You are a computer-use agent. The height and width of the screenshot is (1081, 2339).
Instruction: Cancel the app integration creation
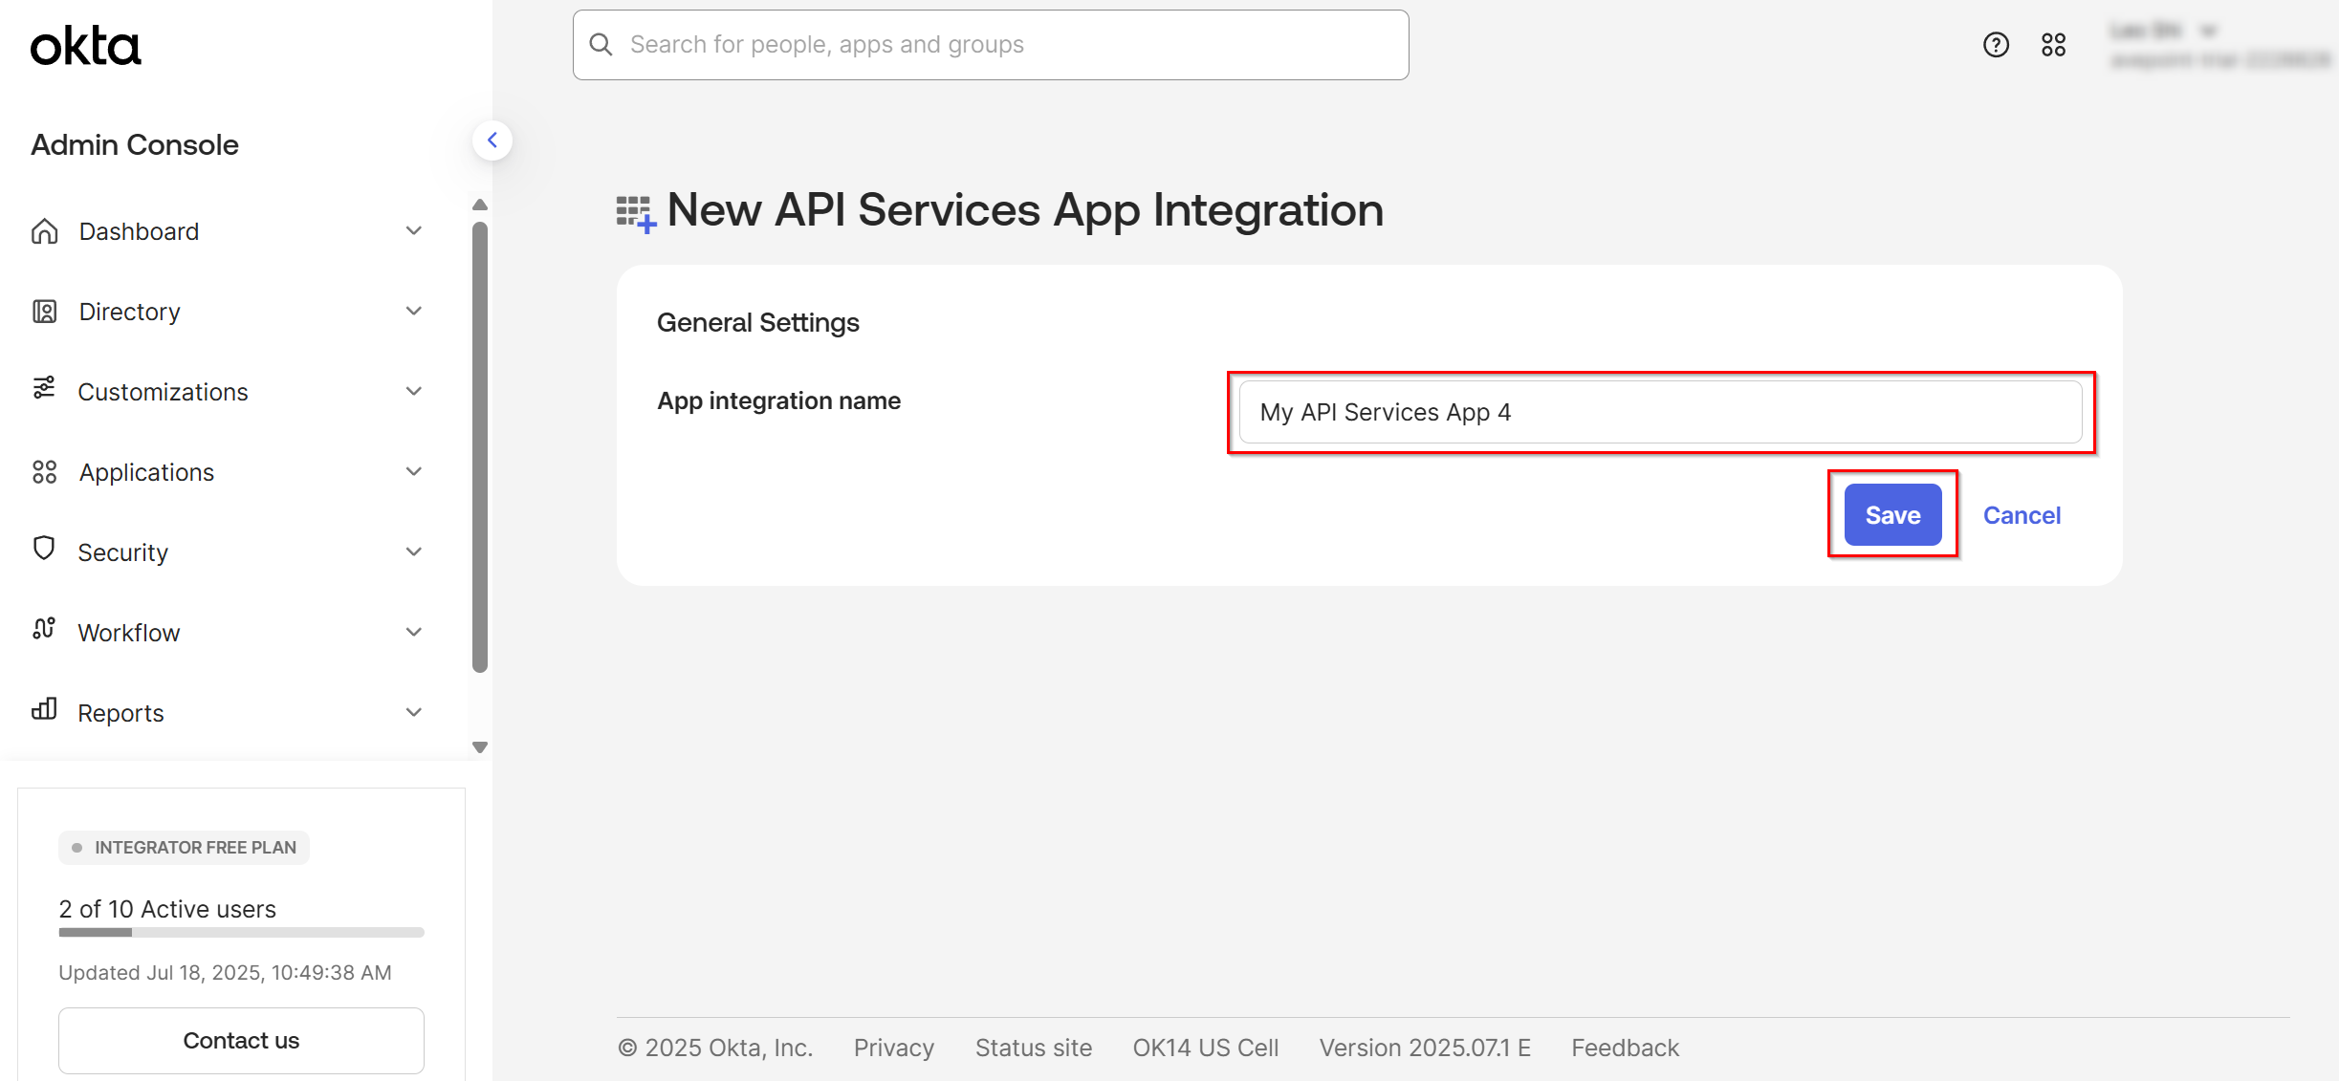click(x=2022, y=514)
